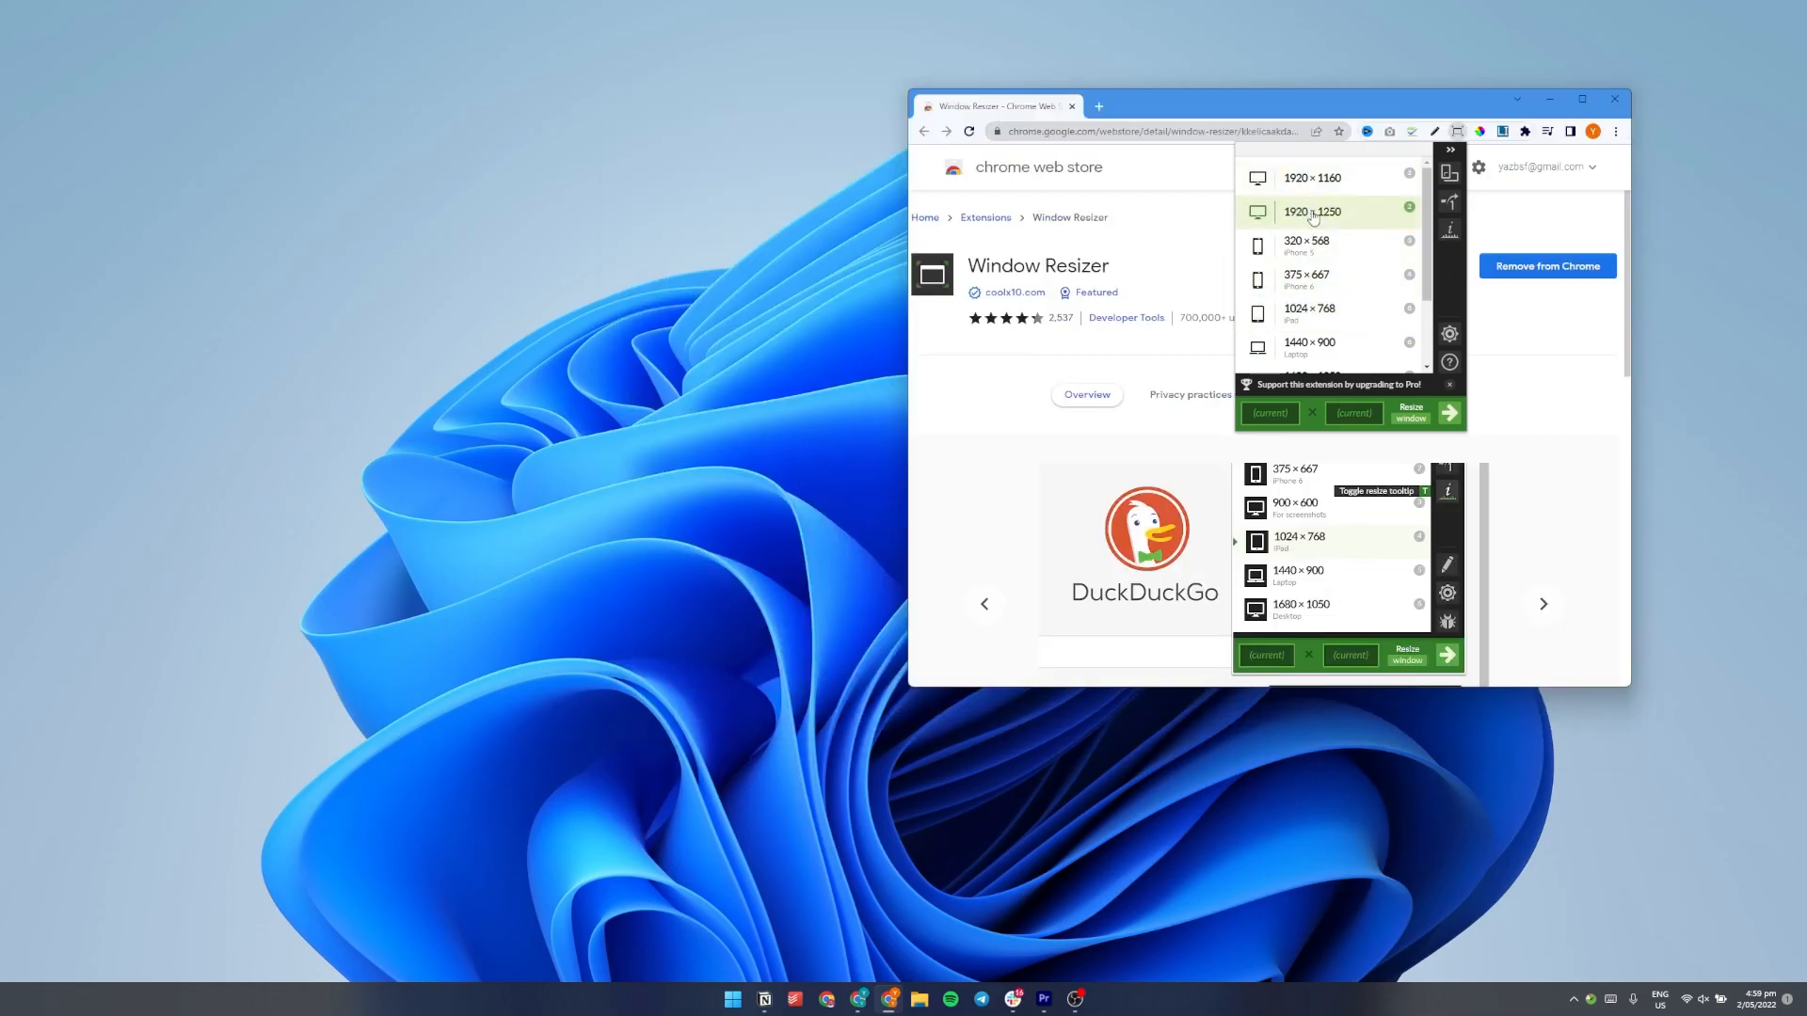Go back to the previous page
Screen dimensions: 1807x1016
point(923,132)
